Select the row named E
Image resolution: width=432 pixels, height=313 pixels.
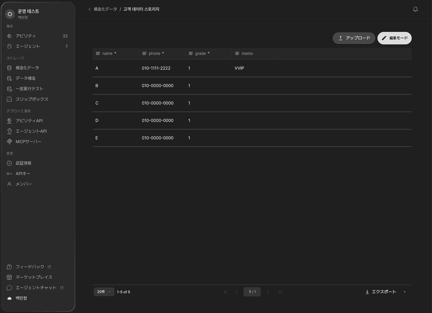coord(252,138)
